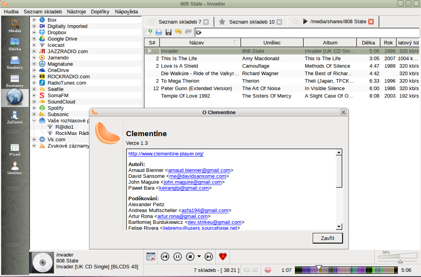Save playlist with the floppy disk icon
The image size is (421, 277).
168,32
